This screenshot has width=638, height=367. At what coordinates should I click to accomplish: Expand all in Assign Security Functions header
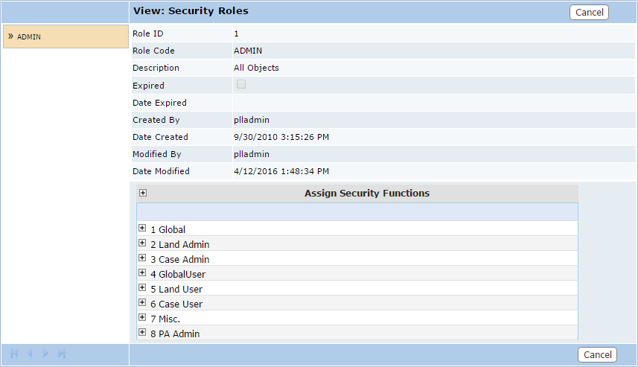pyautogui.click(x=143, y=193)
